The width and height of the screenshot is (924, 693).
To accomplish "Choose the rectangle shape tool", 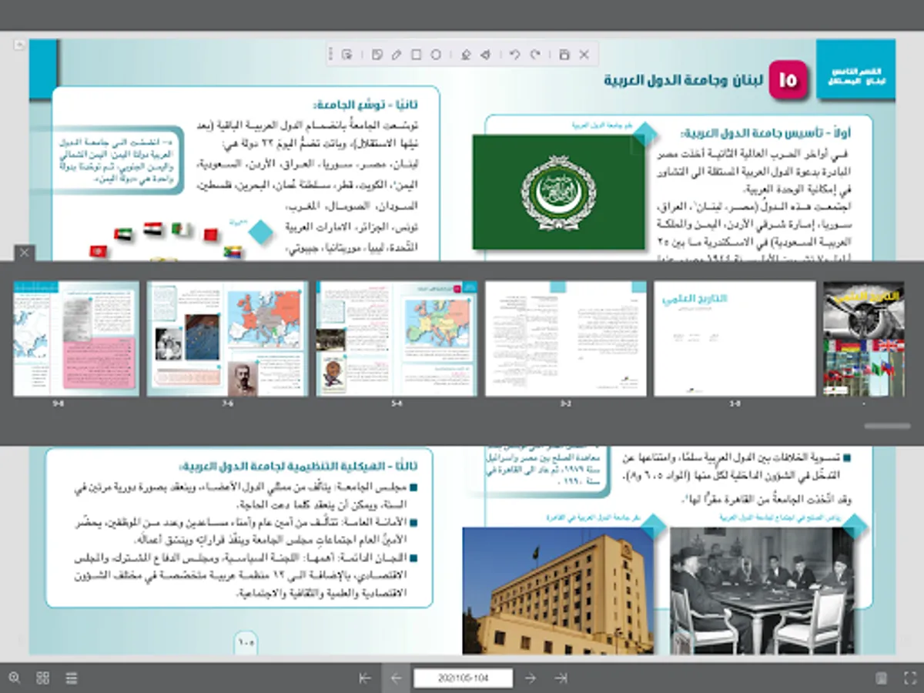I will (x=417, y=55).
